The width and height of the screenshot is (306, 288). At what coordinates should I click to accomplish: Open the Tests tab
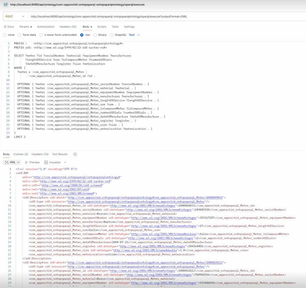click(x=115, y=27)
